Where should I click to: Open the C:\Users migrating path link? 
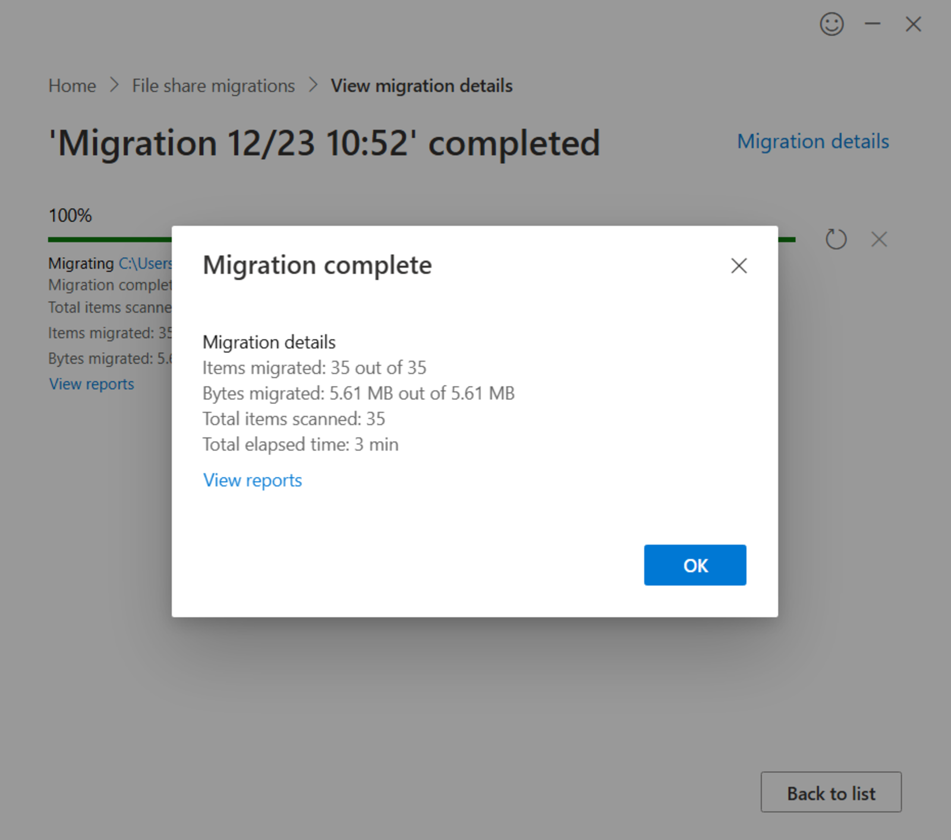tap(144, 263)
